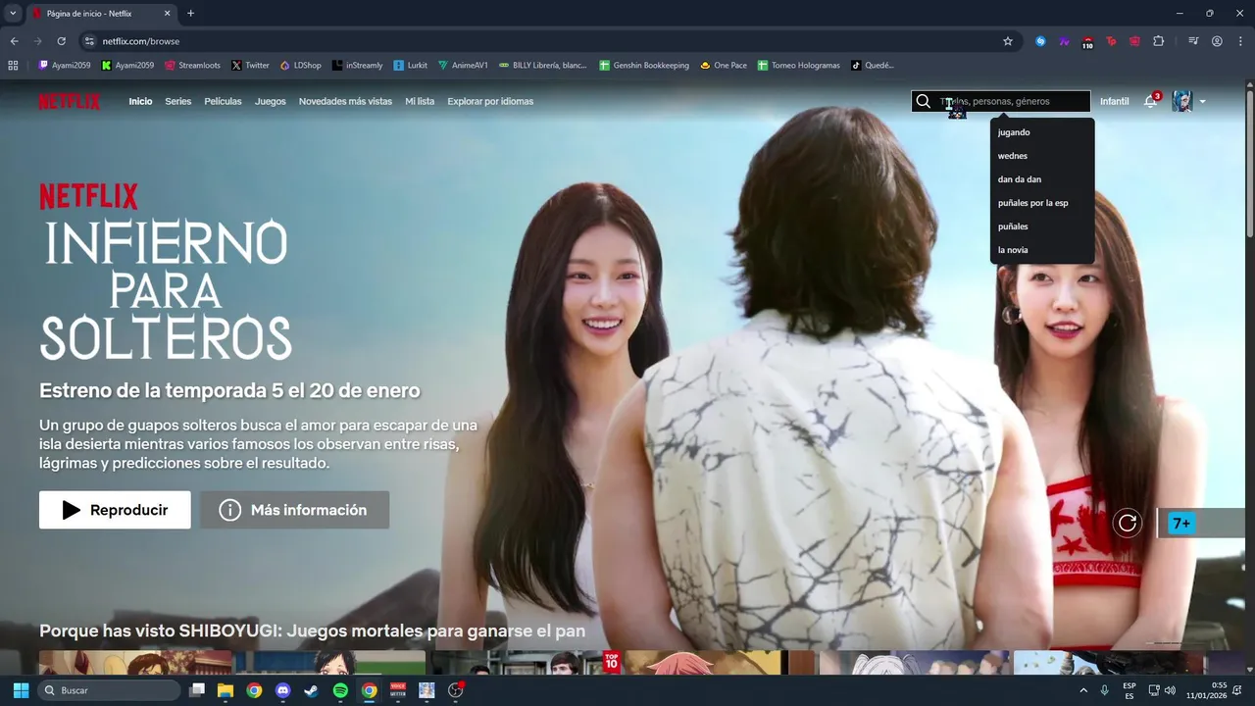Select the Juegos navigation item
Screen dimensions: 1255x706
coord(271,101)
